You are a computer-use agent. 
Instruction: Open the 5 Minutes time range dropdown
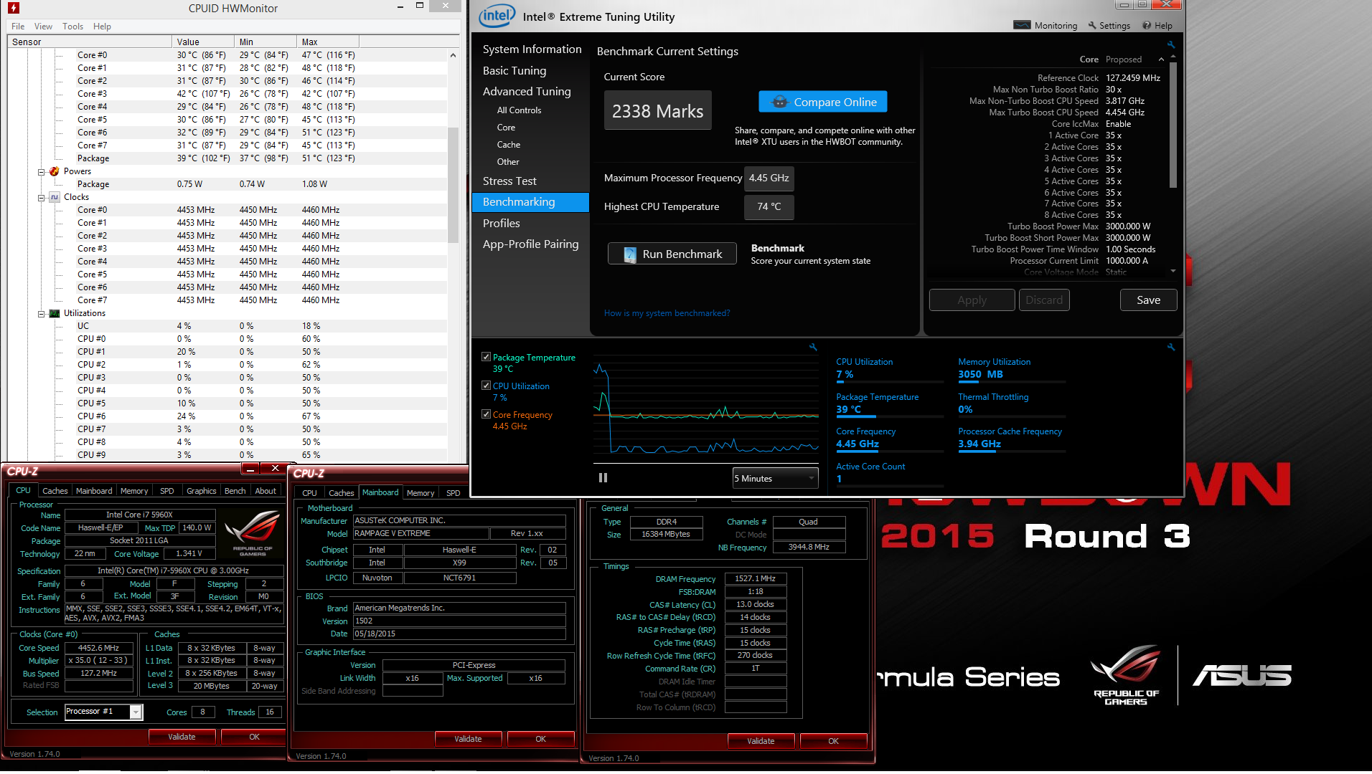(x=775, y=478)
